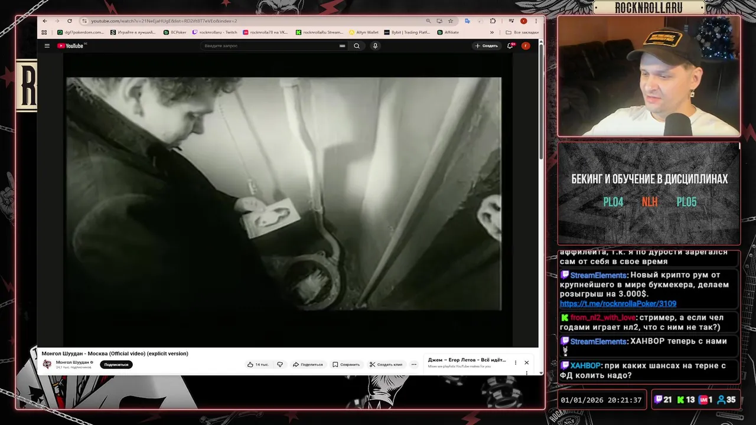
Task: Open the t.me/rocknrollaPoker/3109 chat link
Action: tap(618, 303)
